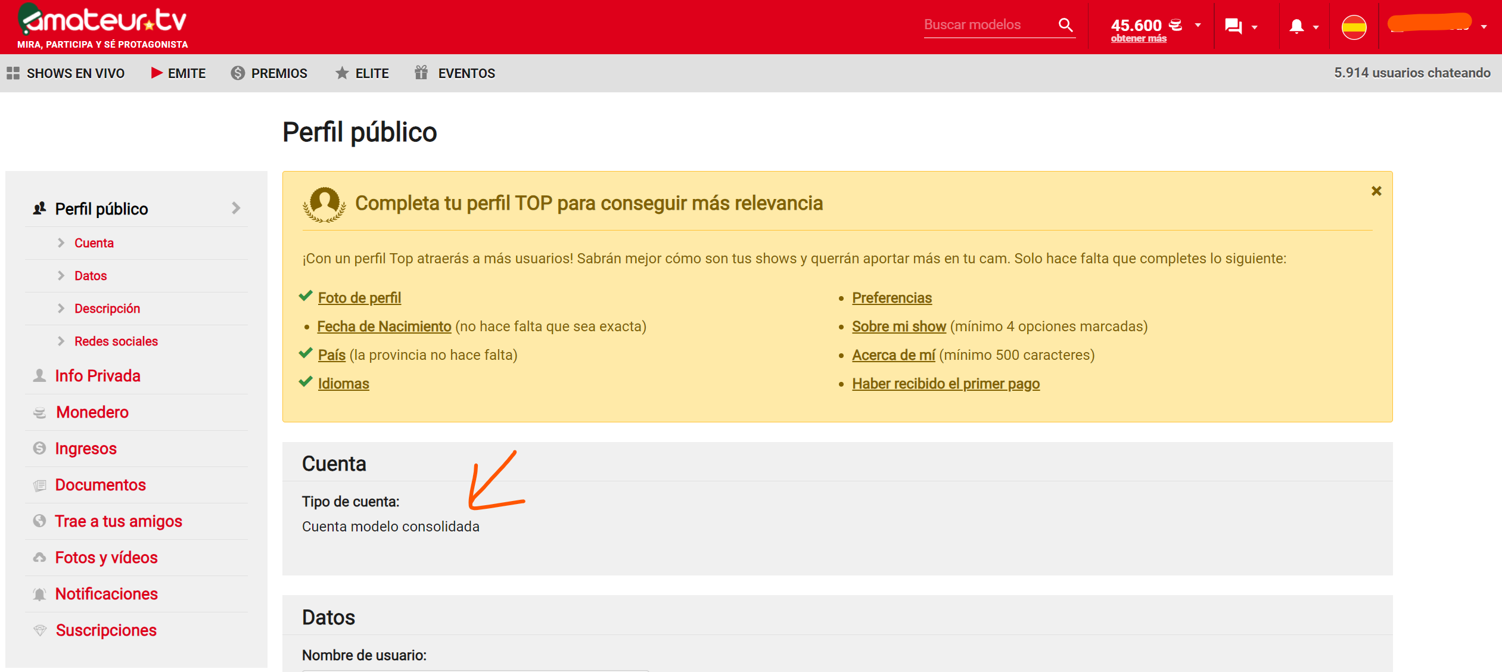1502x672 pixels.
Task: Open Ingresos section
Action: 86,449
